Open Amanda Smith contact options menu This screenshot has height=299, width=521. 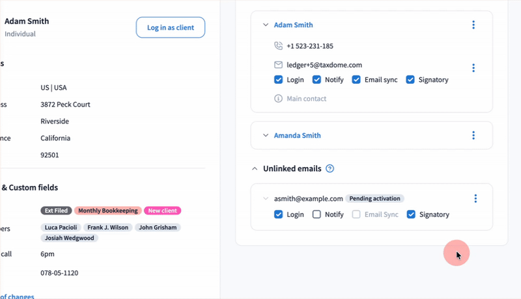473,135
